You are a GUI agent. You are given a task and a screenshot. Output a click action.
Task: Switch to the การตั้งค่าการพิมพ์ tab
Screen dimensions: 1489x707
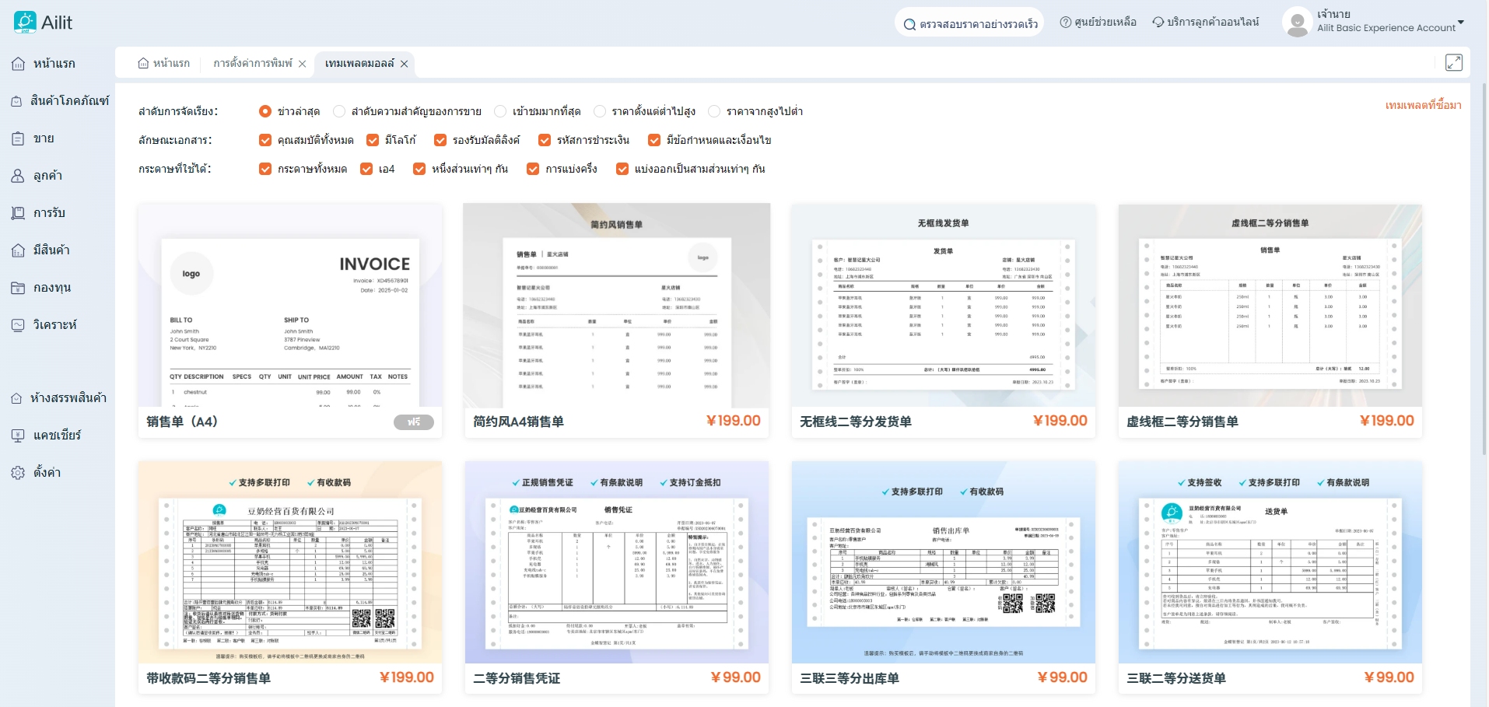pyautogui.click(x=252, y=64)
